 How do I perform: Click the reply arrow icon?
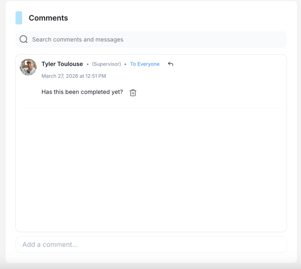click(170, 64)
